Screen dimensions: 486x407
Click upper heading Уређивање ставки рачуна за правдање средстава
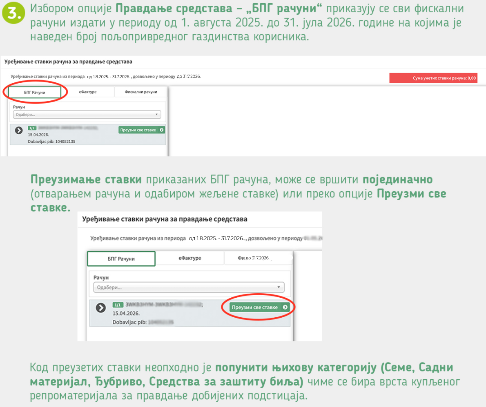point(68,62)
